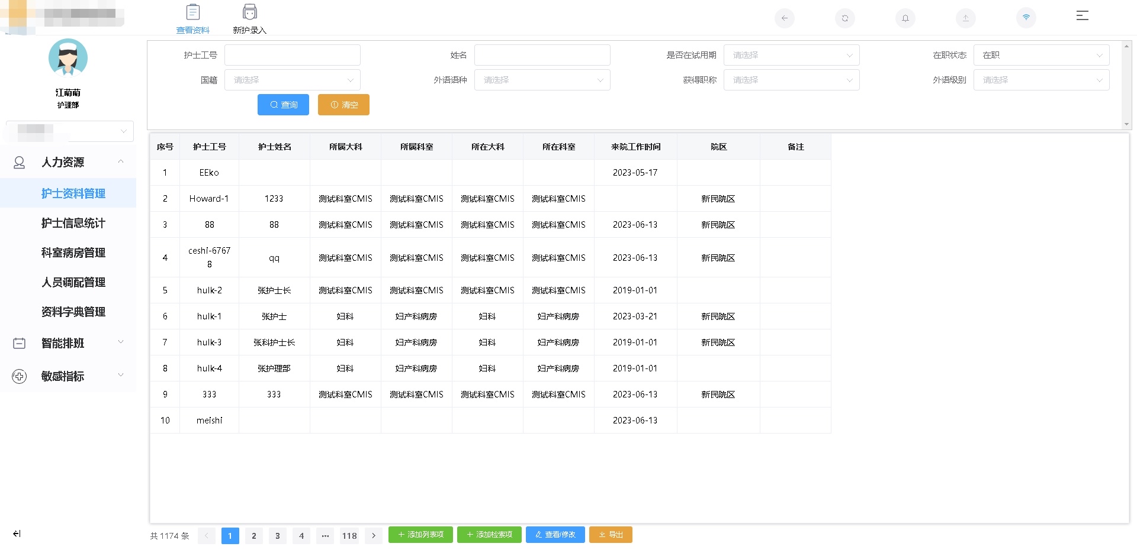Expand the 敏感指标 menu section
The width and height of the screenshot is (1137, 553).
tap(121, 375)
